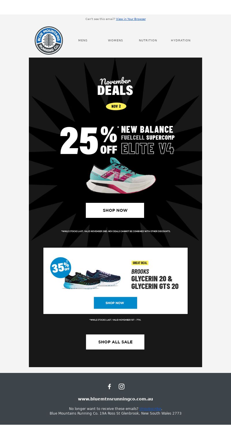The image size is (231, 436).
Task: Click the Unsubscribe link
Action: 150,409
